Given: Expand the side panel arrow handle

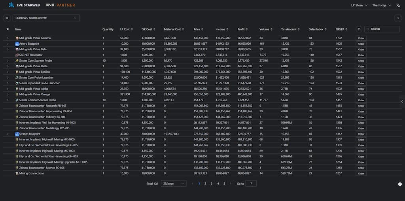Looking at the screenshot, I should pos(402,102).
